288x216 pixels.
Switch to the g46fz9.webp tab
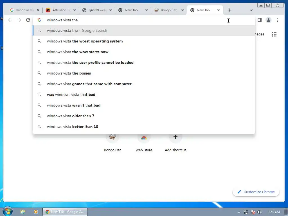[95, 10]
